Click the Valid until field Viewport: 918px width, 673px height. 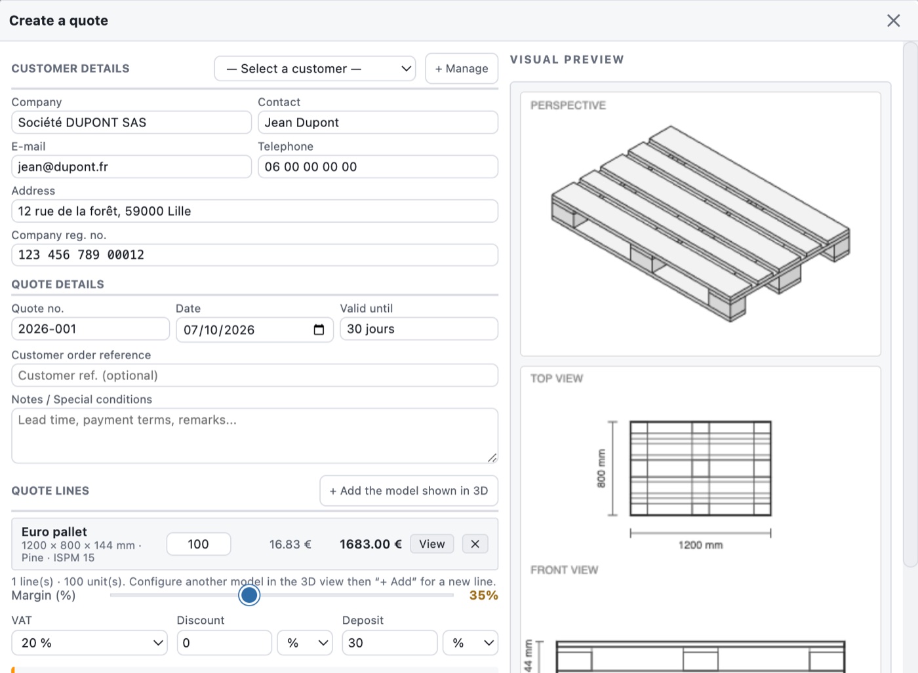[419, 329]
